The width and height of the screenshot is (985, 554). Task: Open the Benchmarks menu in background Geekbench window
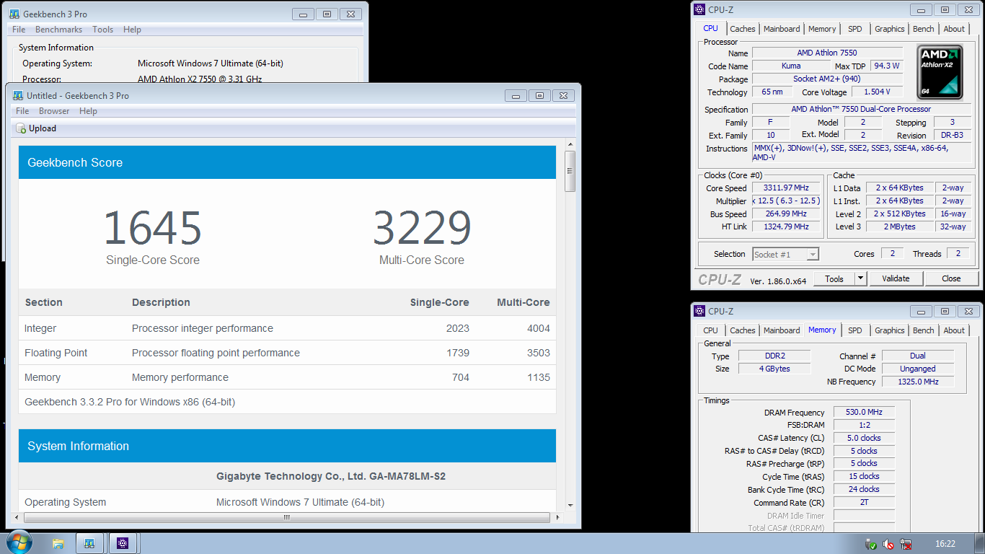(x=58, y=30)
